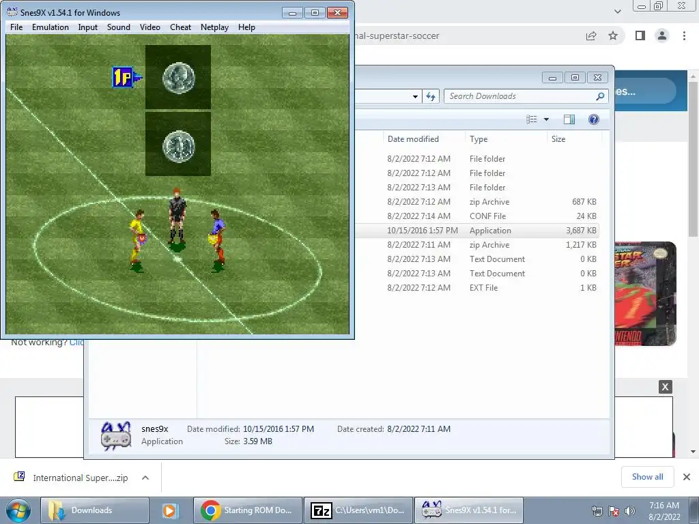Click Explorer refresh address icon
Viewport: 699px width, 524px height.
point(431,96)
